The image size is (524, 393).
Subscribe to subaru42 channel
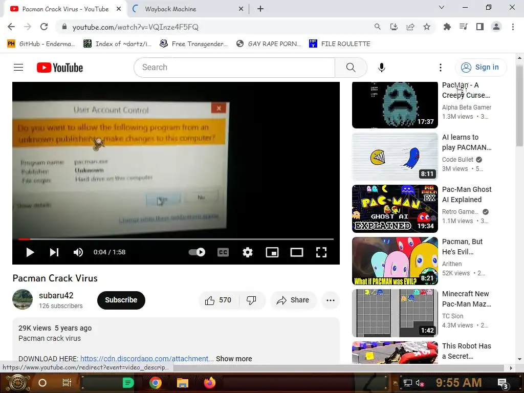121,300
